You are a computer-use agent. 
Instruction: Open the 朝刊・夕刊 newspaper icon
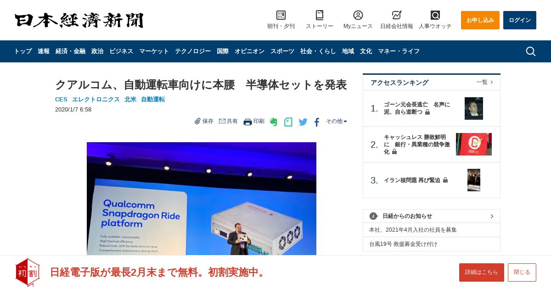tap(281, 15)
